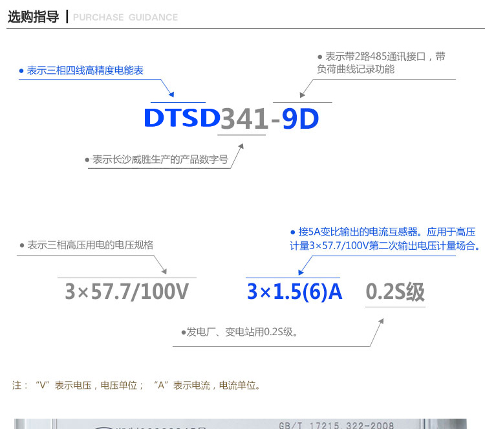Click the gray arrowhead pointing at 0.2S级
The width and height of the screenshot is (485, 429).
click(380, 322)
